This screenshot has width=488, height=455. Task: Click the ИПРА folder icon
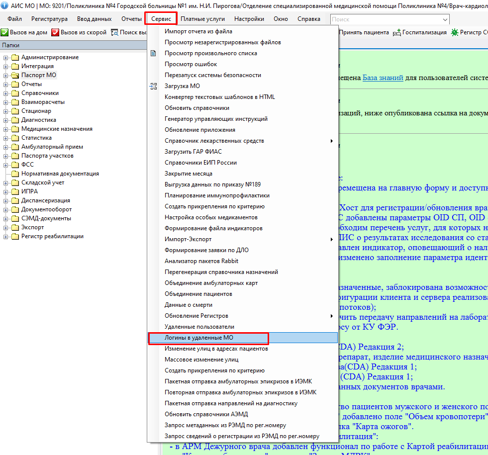15,191
